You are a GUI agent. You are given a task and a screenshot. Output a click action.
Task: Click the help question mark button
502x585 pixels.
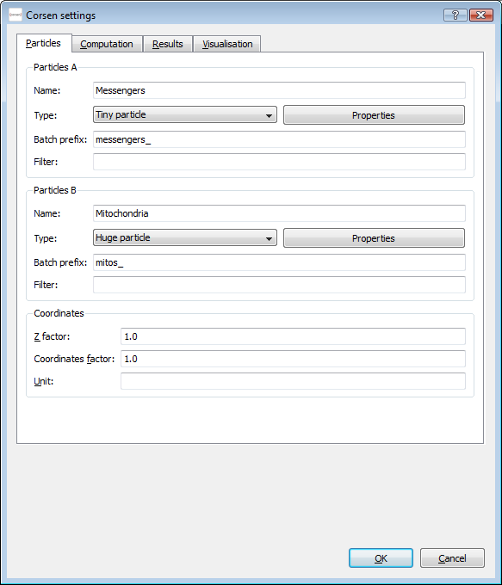point(456,15)
